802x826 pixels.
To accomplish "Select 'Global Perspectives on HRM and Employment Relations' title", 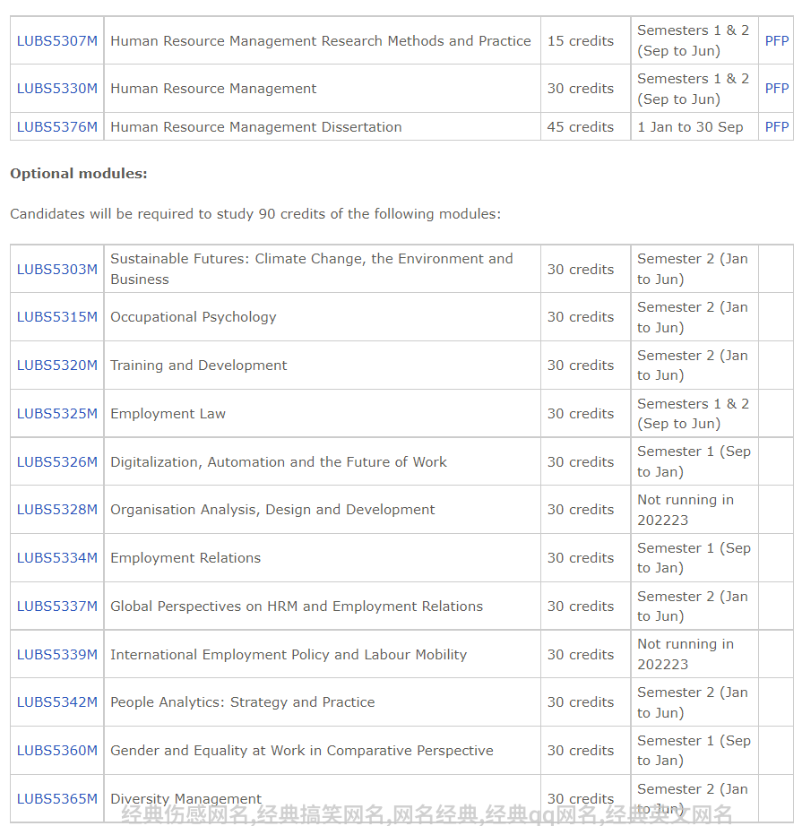I will click(297, 607).
